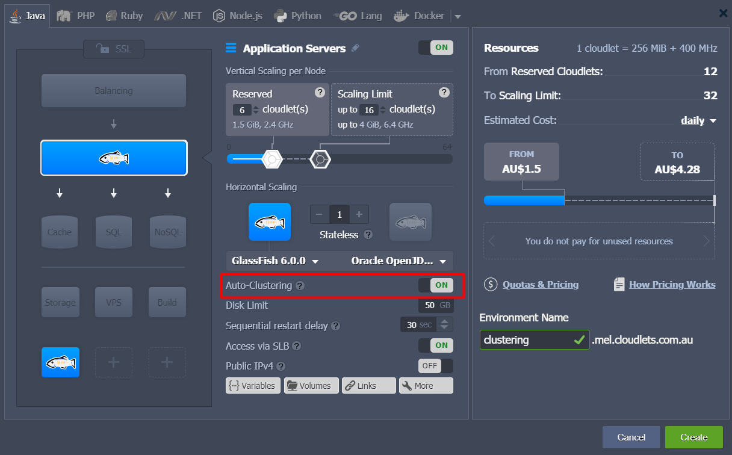Screen dimensions: 732x455
Task: Click the Reserved cloudlets number field
Action: coord(242,110)
